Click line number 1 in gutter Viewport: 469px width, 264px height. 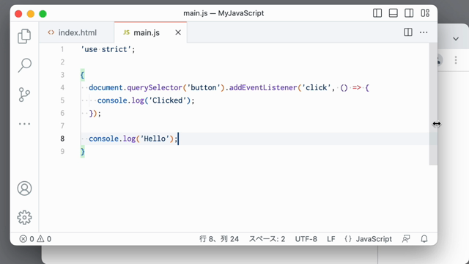(x=62, y=49)
